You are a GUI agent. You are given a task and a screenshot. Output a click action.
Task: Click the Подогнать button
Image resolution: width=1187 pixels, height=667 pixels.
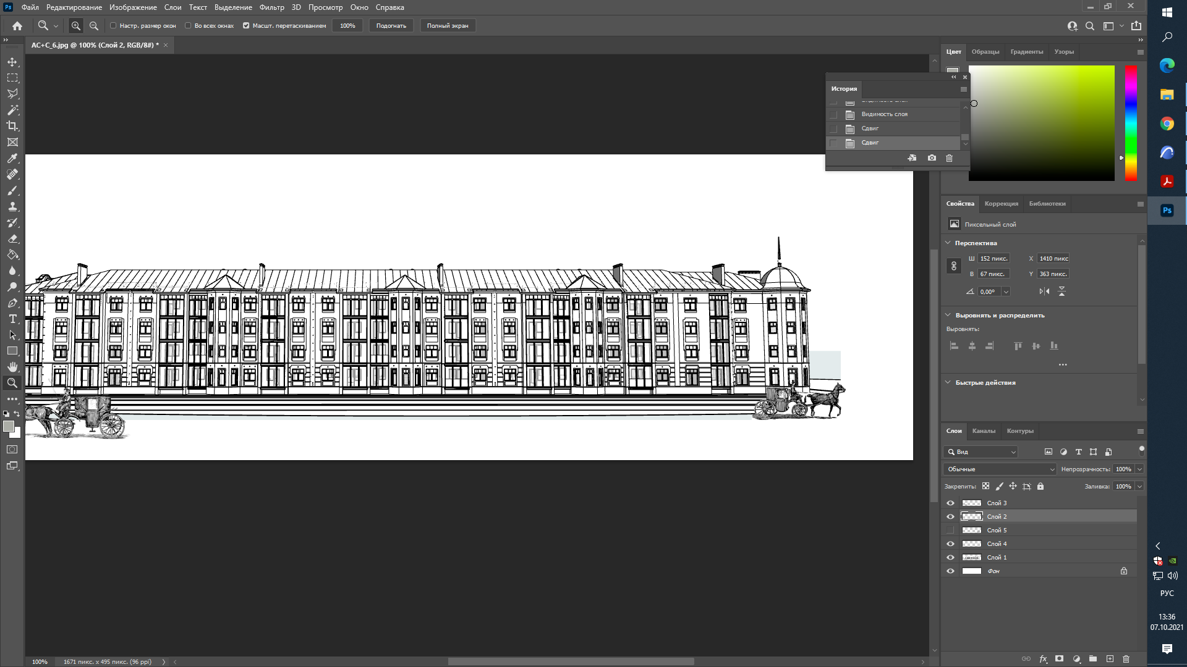(x=391, y=26)
